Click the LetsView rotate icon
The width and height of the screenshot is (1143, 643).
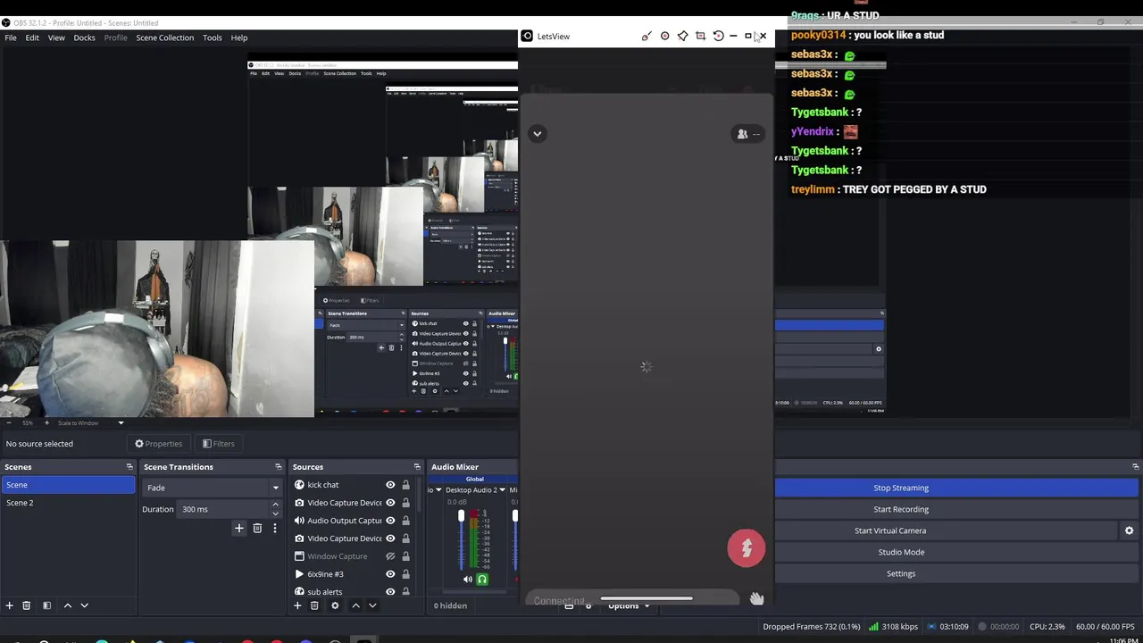pyautogui.click(x=718, y=36)
